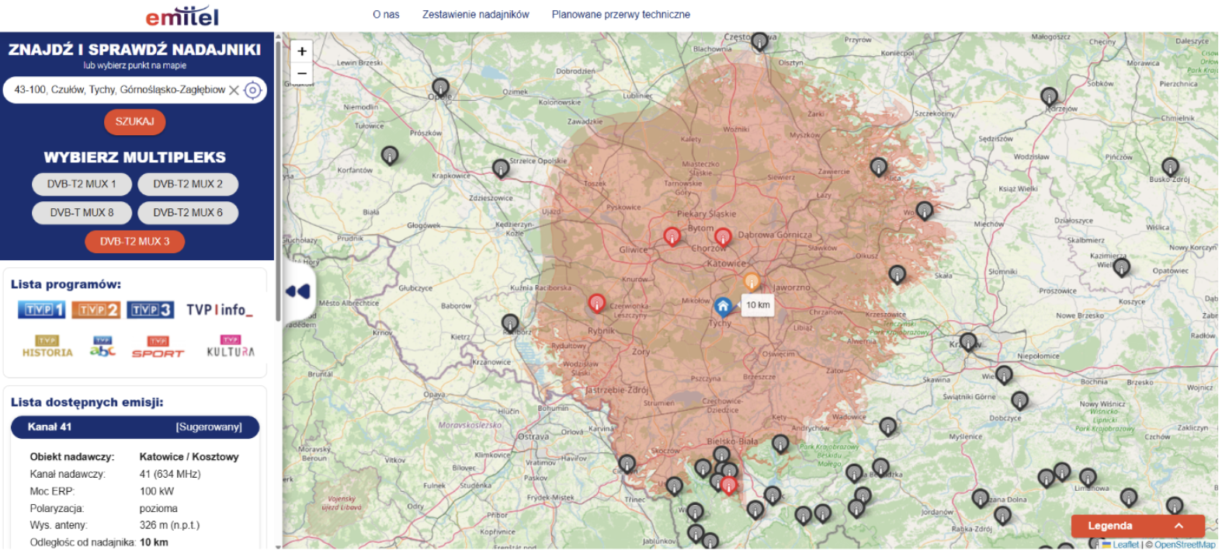Click the orange transmitter marker near Katowice
Image resolution: width=1222 pixels, height=550 pixels.
tap(751, 280)
